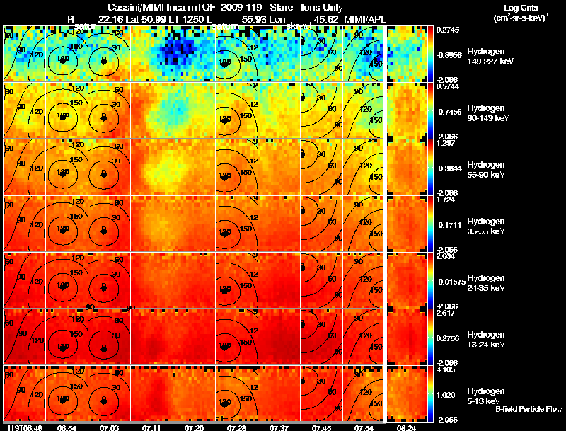Screen dimensions: 566x431
Task: Select the 07:37 time label
Action: 279,428
